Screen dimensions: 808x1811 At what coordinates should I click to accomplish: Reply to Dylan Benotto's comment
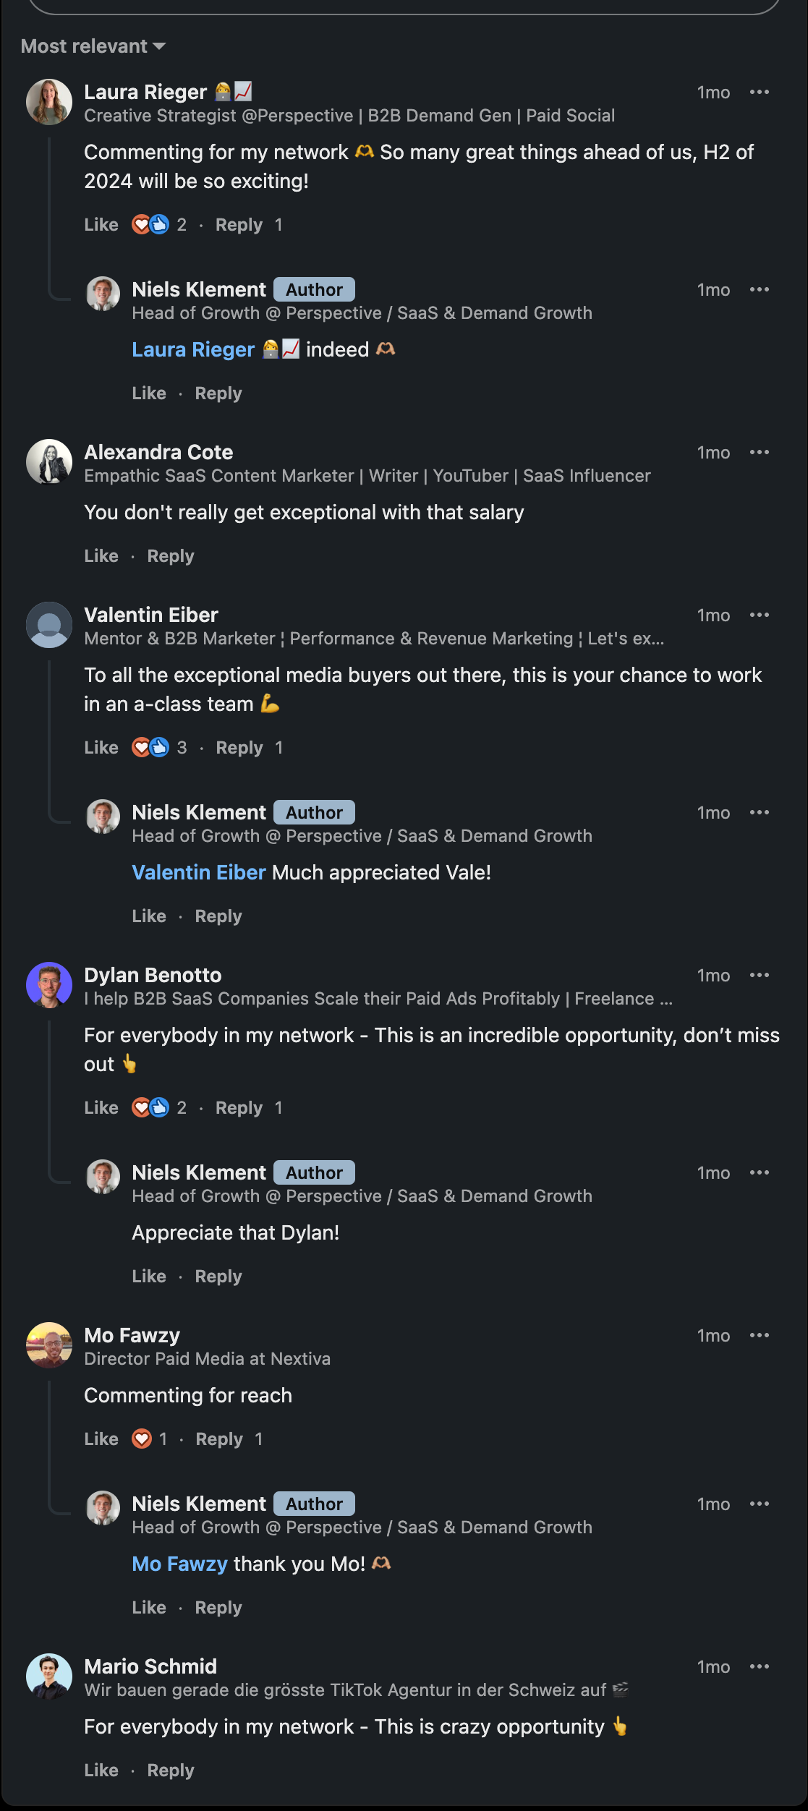coord(239,1108)
